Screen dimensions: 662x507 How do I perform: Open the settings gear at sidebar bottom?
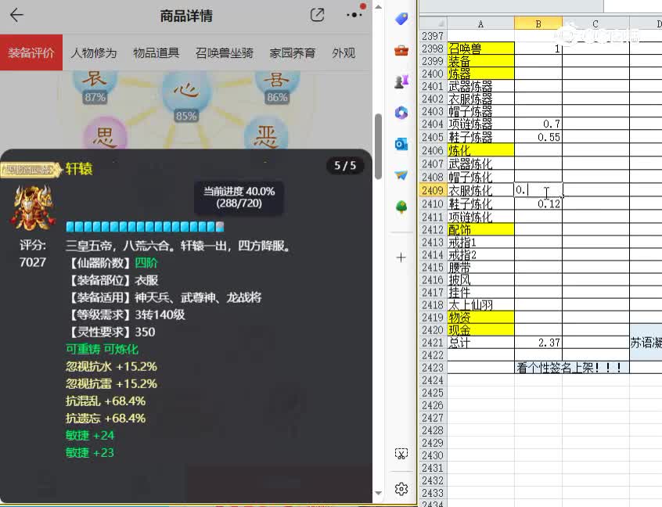[x=401, y=488]
